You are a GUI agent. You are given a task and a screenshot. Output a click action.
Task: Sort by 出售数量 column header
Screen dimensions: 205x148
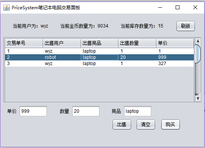tap(137, 43)
